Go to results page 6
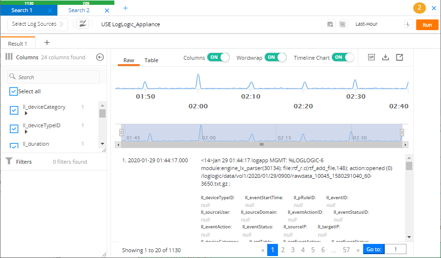441x258 pixels. [323, 250]
